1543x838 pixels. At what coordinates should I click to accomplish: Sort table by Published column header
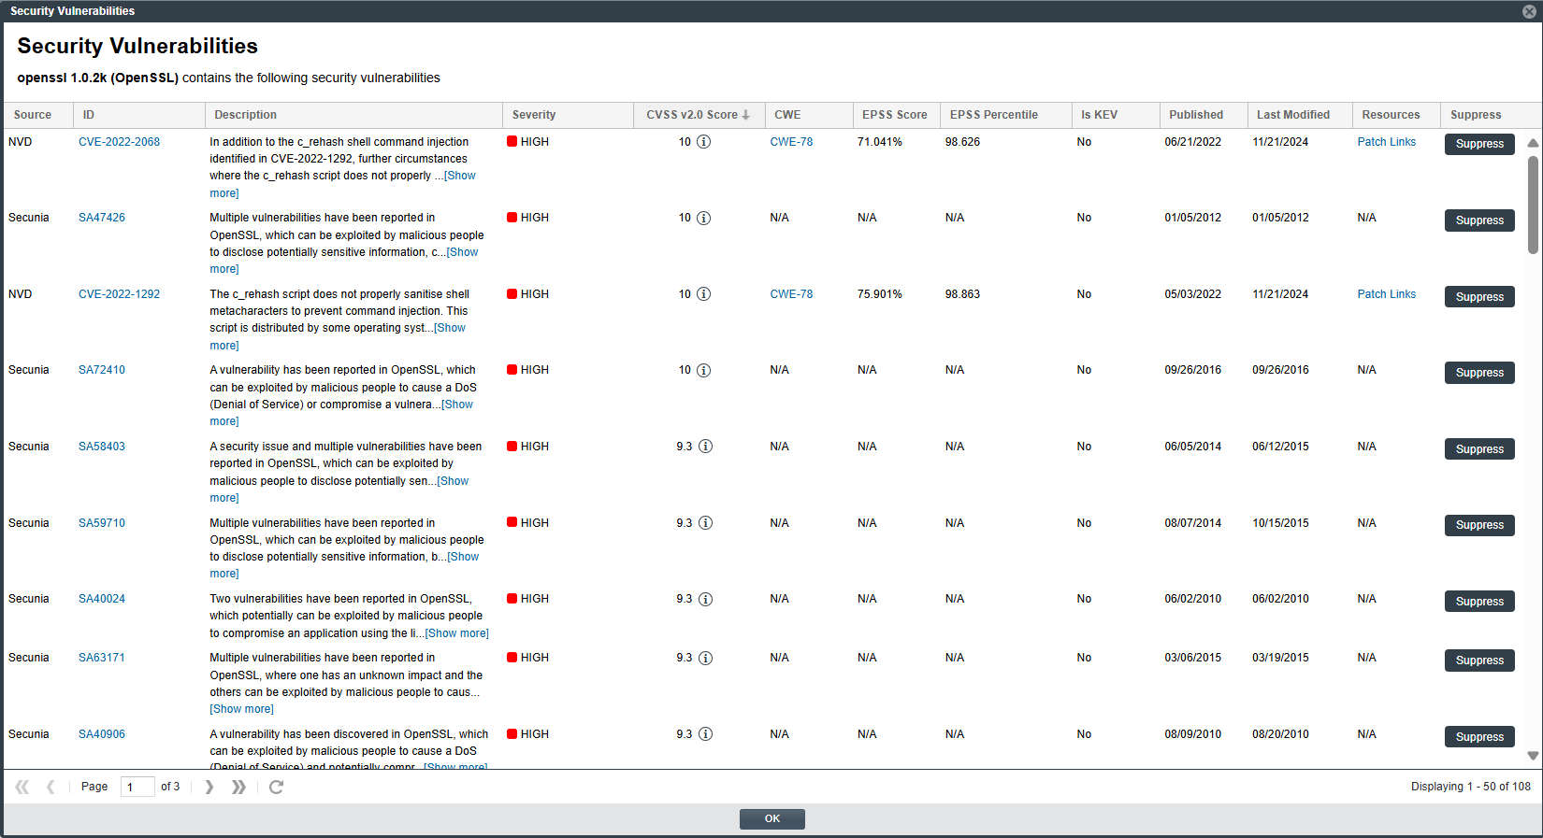[1195, 115]
